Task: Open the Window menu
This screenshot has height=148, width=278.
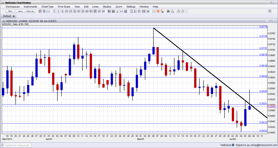Action: tap(144, 7)
